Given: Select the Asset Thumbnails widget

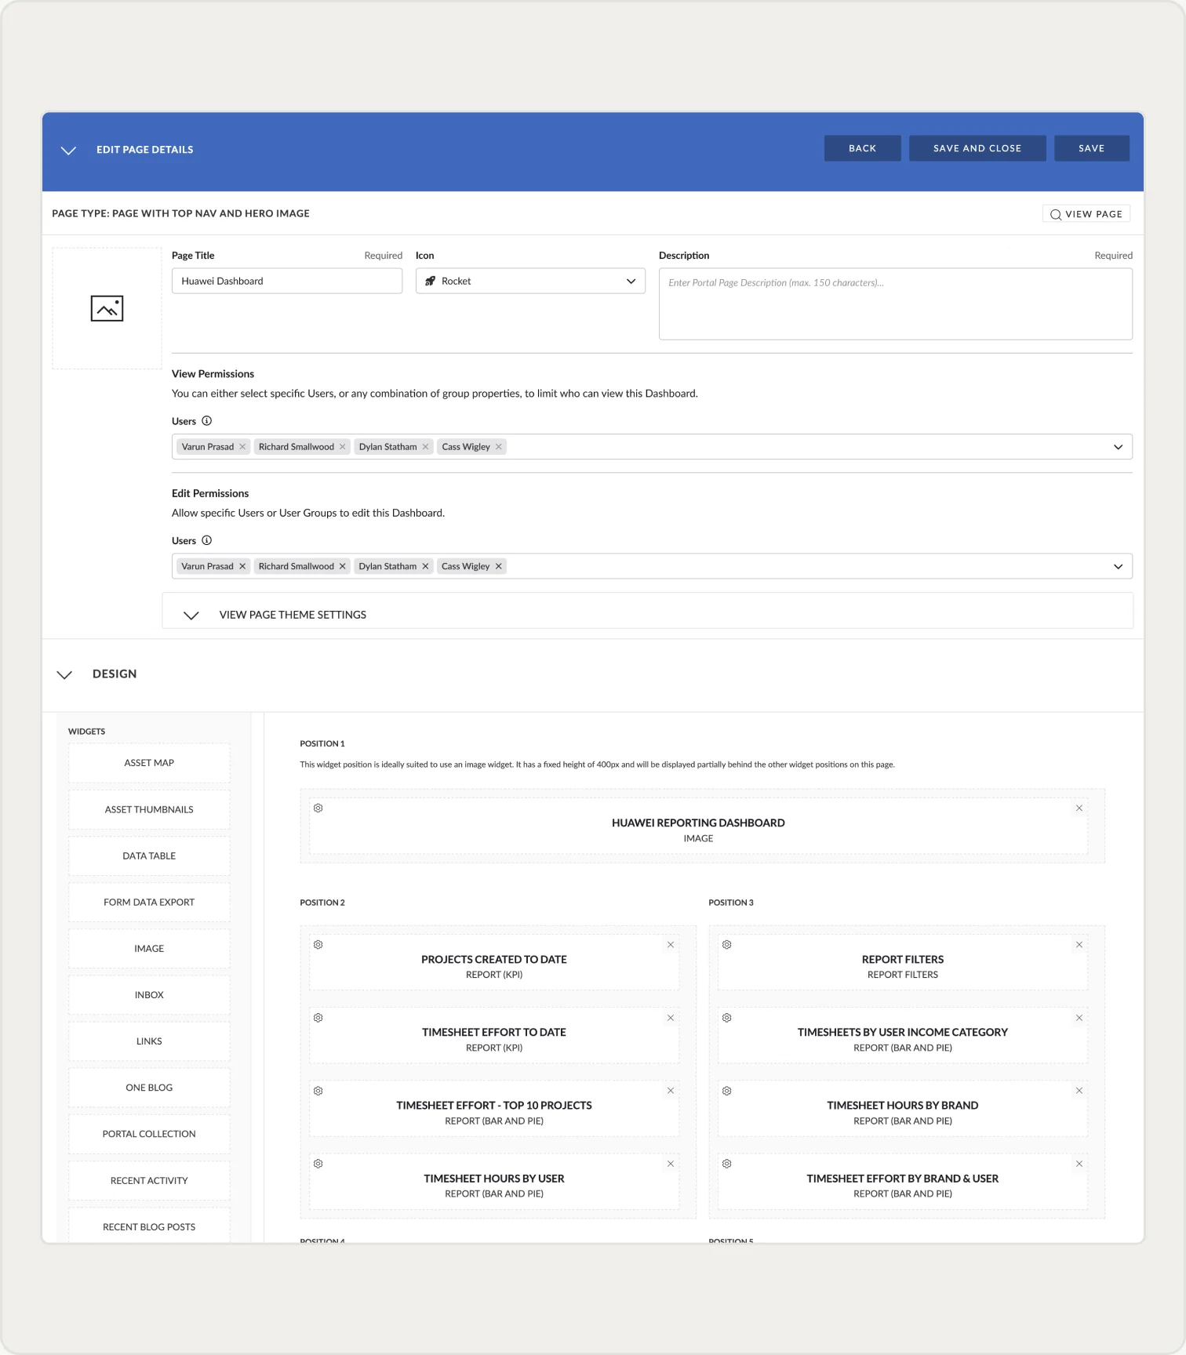Looking at the screenshot, I should 149,809.
